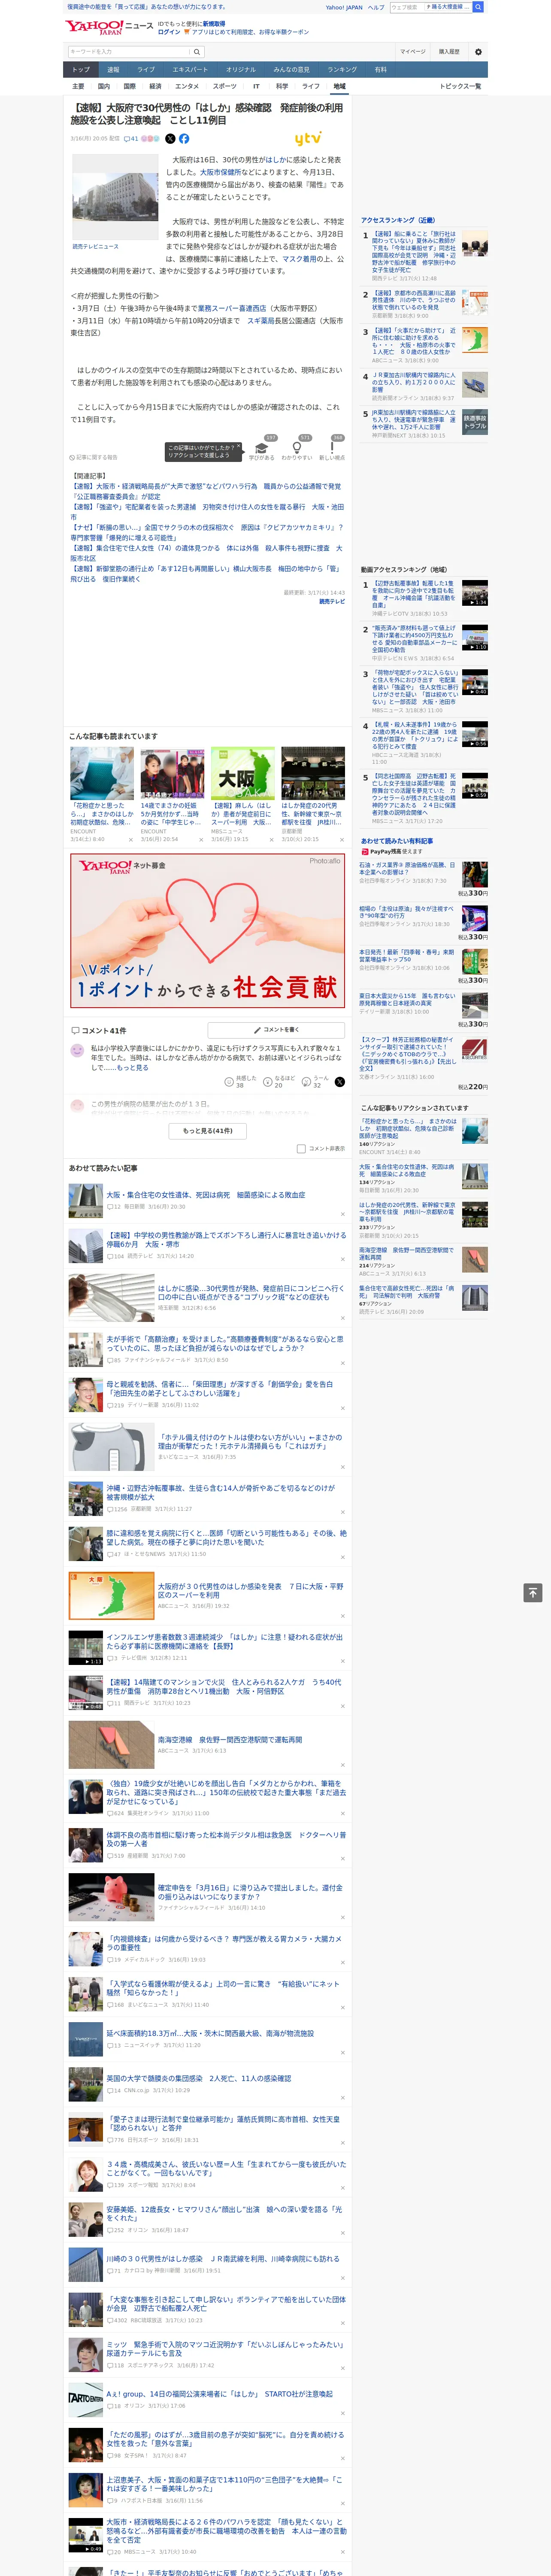Open 沖縄・辺野古転覆事故 article in list

(x=220, y=1492)
